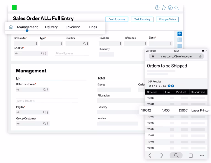This screenshot has width=211, height=163.
Task: Select page 3 of results
Action: [152, 86]
